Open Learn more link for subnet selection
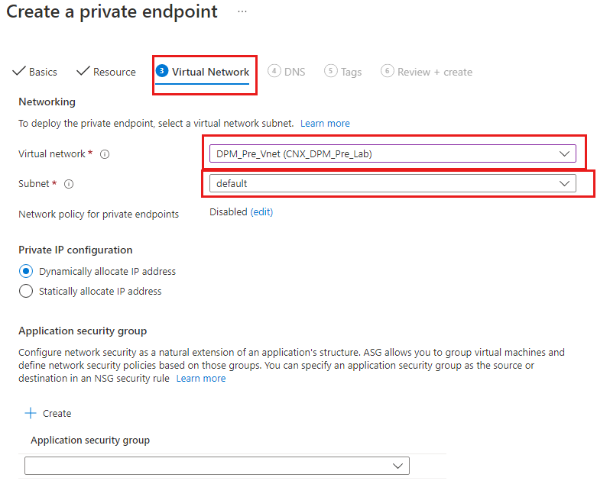 tap(325, 123)
